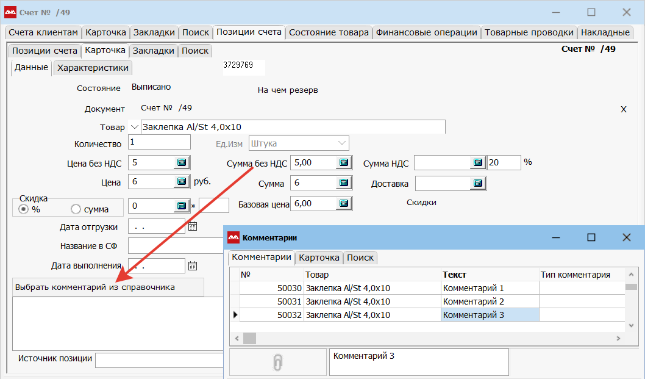Click the horizontal scroll left arrow
Image resolution: width=645 pixels, height=379 pixels.
pyautogui.click(x=237, y=339)
